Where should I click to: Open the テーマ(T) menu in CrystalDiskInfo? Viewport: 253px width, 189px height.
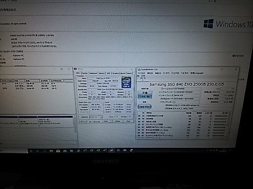(167, 73)
